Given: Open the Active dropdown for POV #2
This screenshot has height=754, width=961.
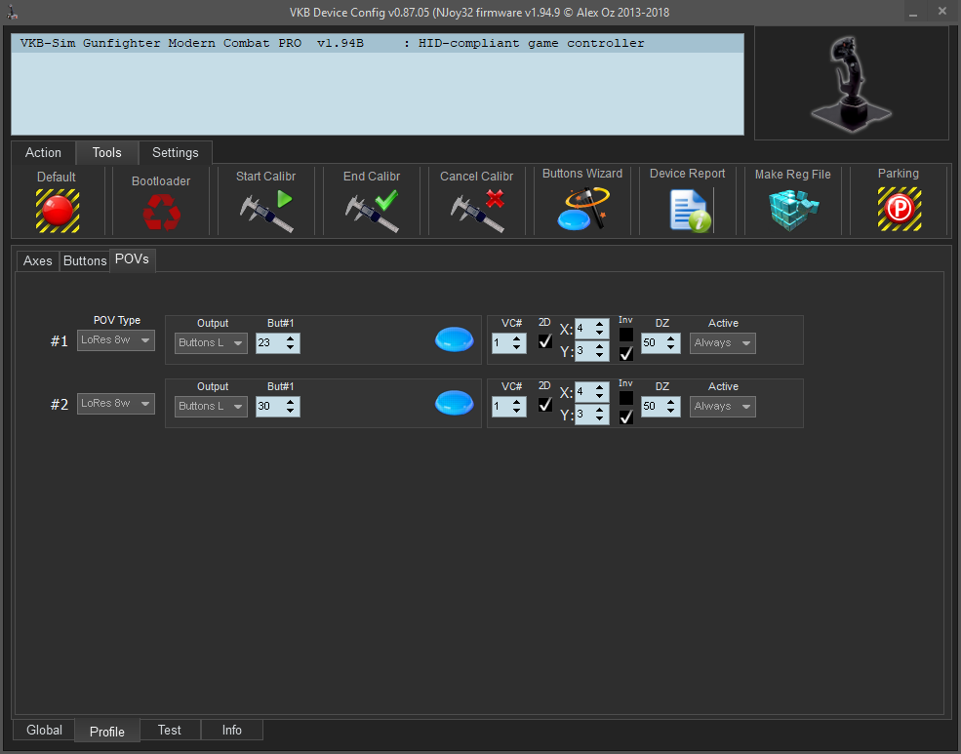Looking at the screenshot, I should tap(723, 407).
